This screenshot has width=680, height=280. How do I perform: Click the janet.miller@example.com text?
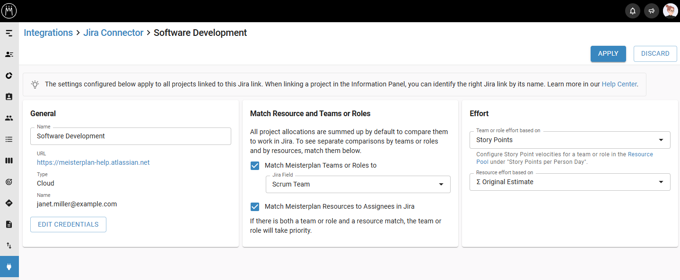pos(77,204)
